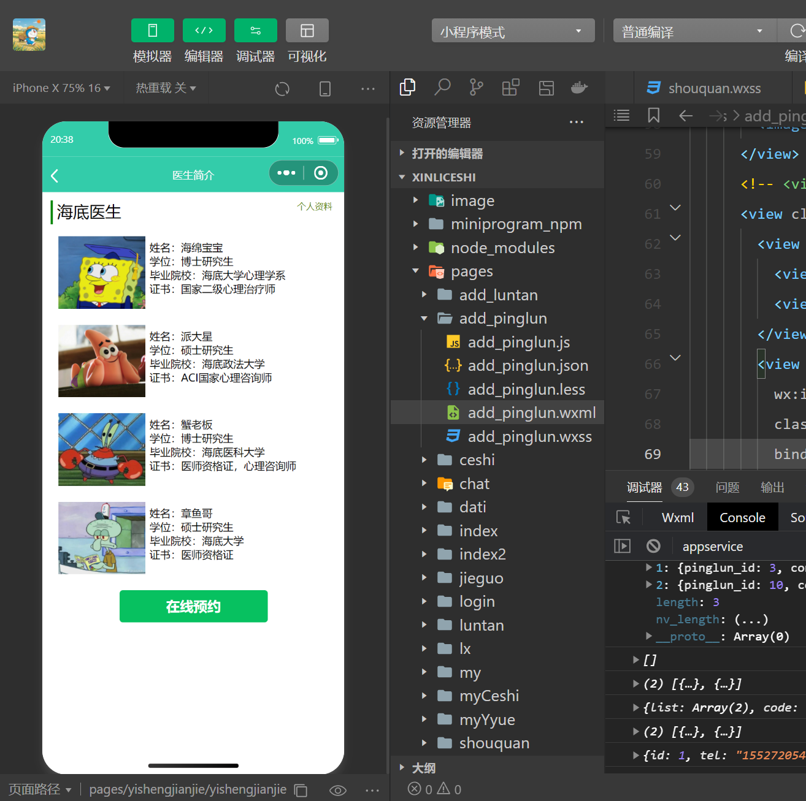Open add_pinglun.json file
The width and height of the screenshot is (806, 801).
497,366
